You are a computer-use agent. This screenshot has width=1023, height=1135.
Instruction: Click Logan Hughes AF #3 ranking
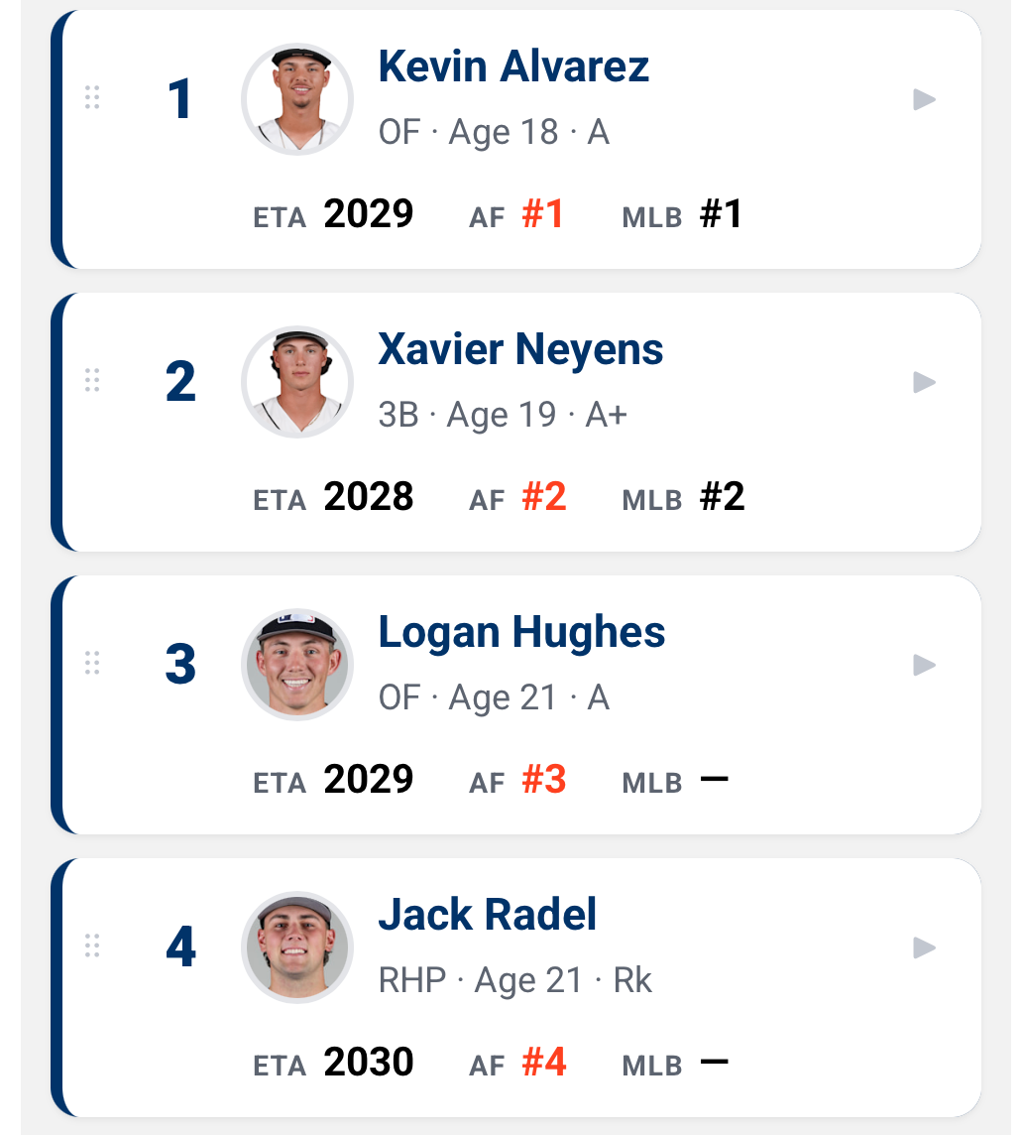pyautogui.click(x=517, y=780)
